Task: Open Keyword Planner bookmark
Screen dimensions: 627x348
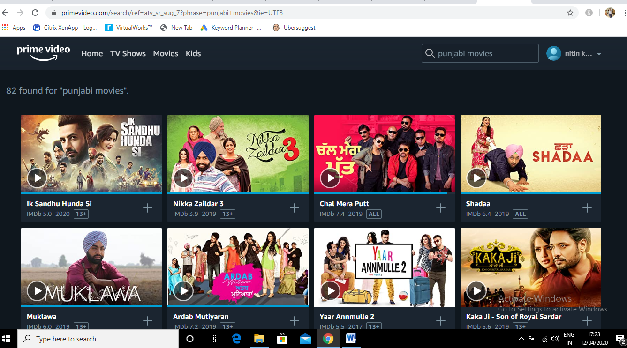Action: (231, 28)
